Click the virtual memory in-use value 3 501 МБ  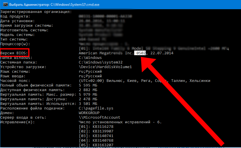click(x=88, y=104)
